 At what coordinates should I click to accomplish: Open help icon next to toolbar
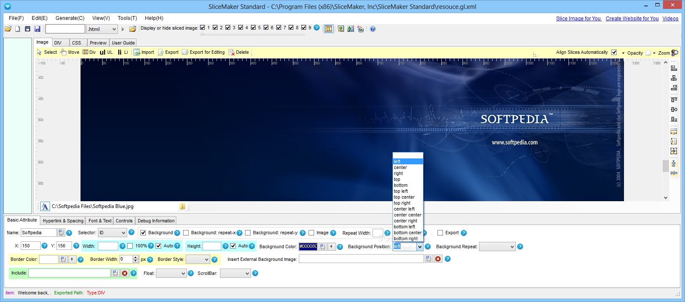tap(373, 29)
